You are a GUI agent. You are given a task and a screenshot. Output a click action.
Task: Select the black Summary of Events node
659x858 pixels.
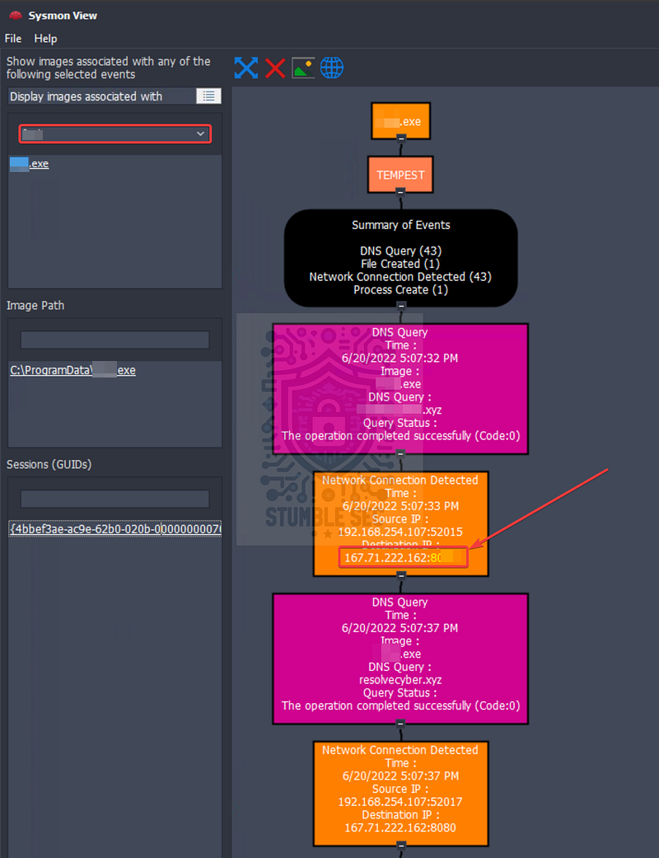point(401,258)
